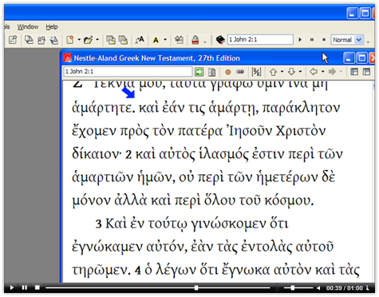The height and width of the screenshot is (297, 379).
Task: Click the New Document toolbar icon
Action: tap(70, 40)
